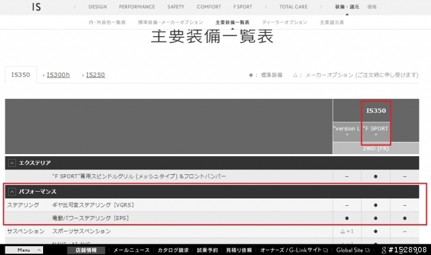
Task: Click the IS logo at top left
Action: coord(36,7)
